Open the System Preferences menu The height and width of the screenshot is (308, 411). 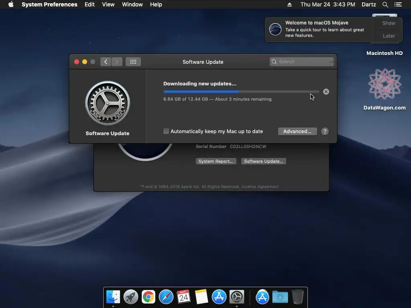(49, 4)
